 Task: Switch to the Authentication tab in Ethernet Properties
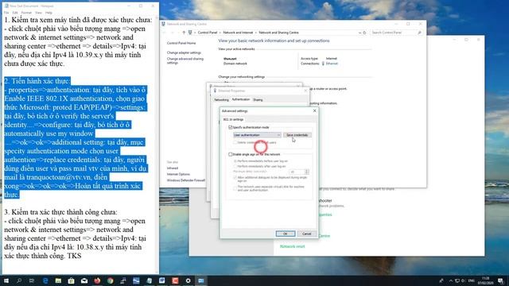coord(241,99)
